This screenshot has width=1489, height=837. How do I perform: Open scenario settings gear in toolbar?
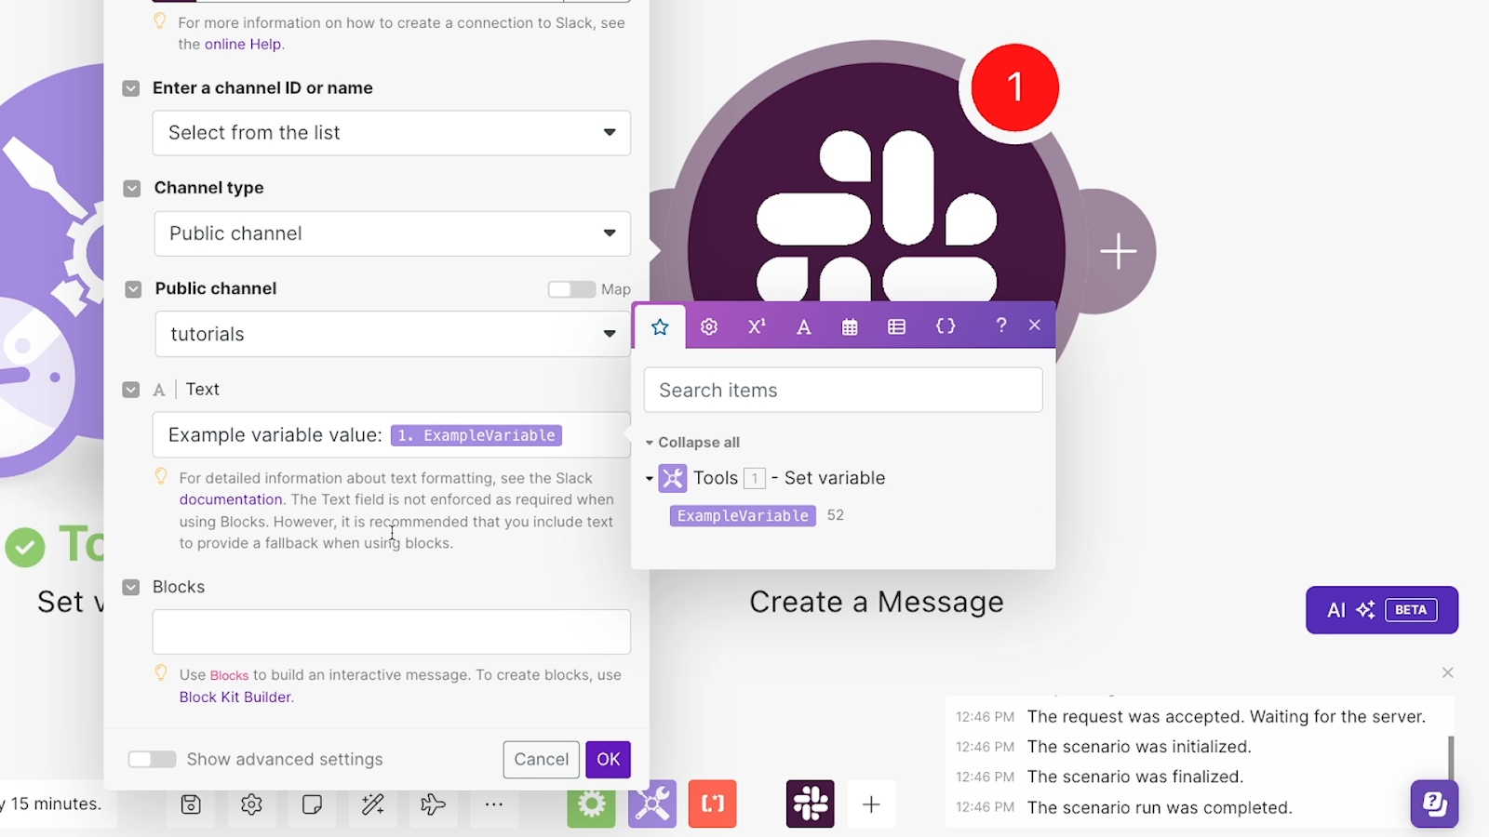(x=251, y=804)
